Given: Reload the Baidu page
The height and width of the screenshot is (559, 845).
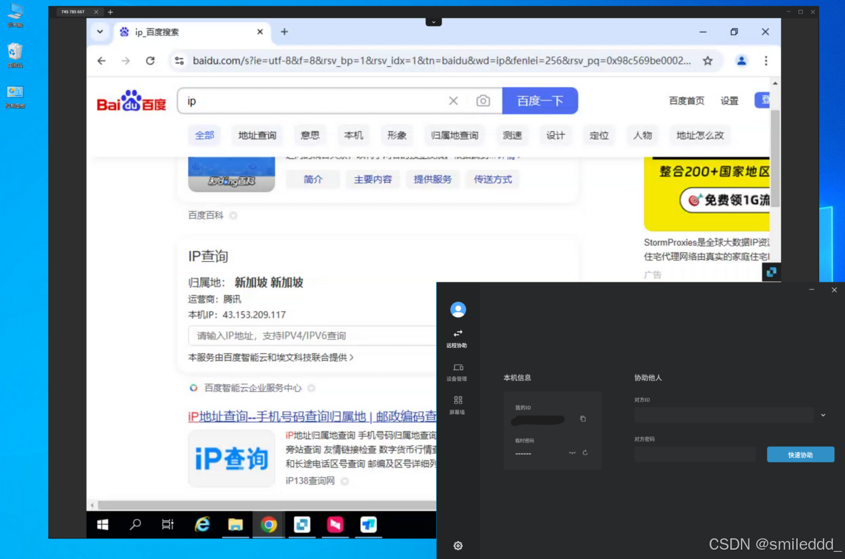Looking at the screenshot, I should click(x=150, y=61).
